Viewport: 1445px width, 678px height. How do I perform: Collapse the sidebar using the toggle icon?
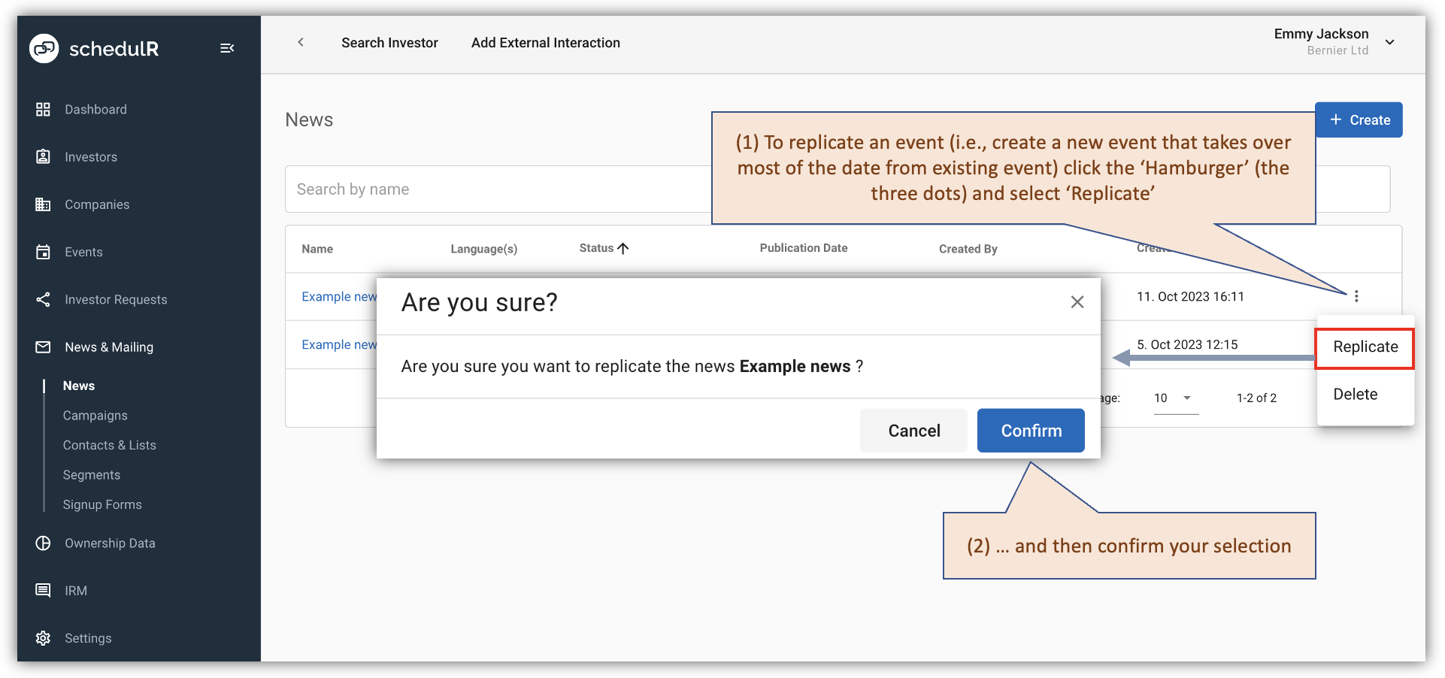(x=227, y=47)
